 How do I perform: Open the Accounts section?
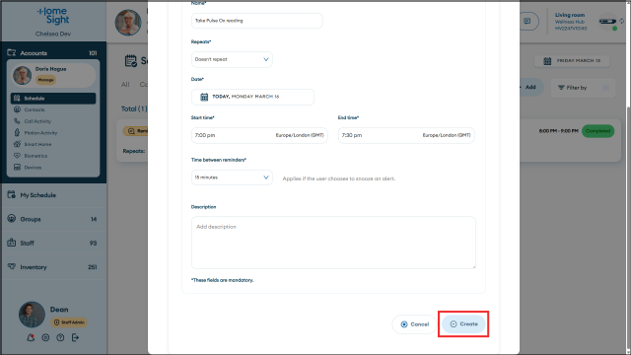coord(53,53)
